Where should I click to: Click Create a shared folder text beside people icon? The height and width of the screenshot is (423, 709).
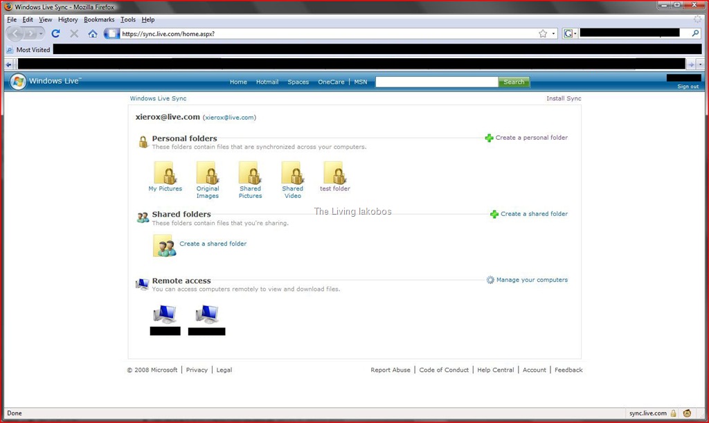pos(213,244)
